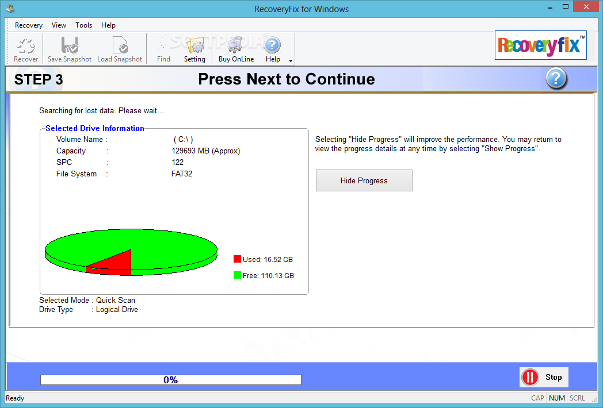Click the STEP 3 heading

pos(39,79)
